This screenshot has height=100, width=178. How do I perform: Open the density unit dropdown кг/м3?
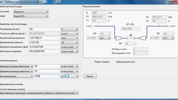point(70,34)
